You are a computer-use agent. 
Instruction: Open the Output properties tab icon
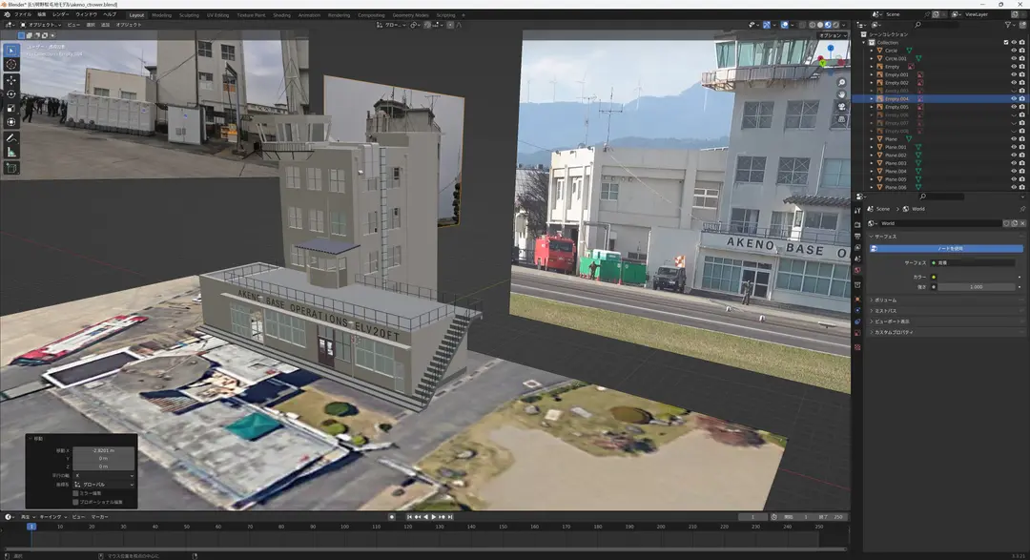pos(857,236)
